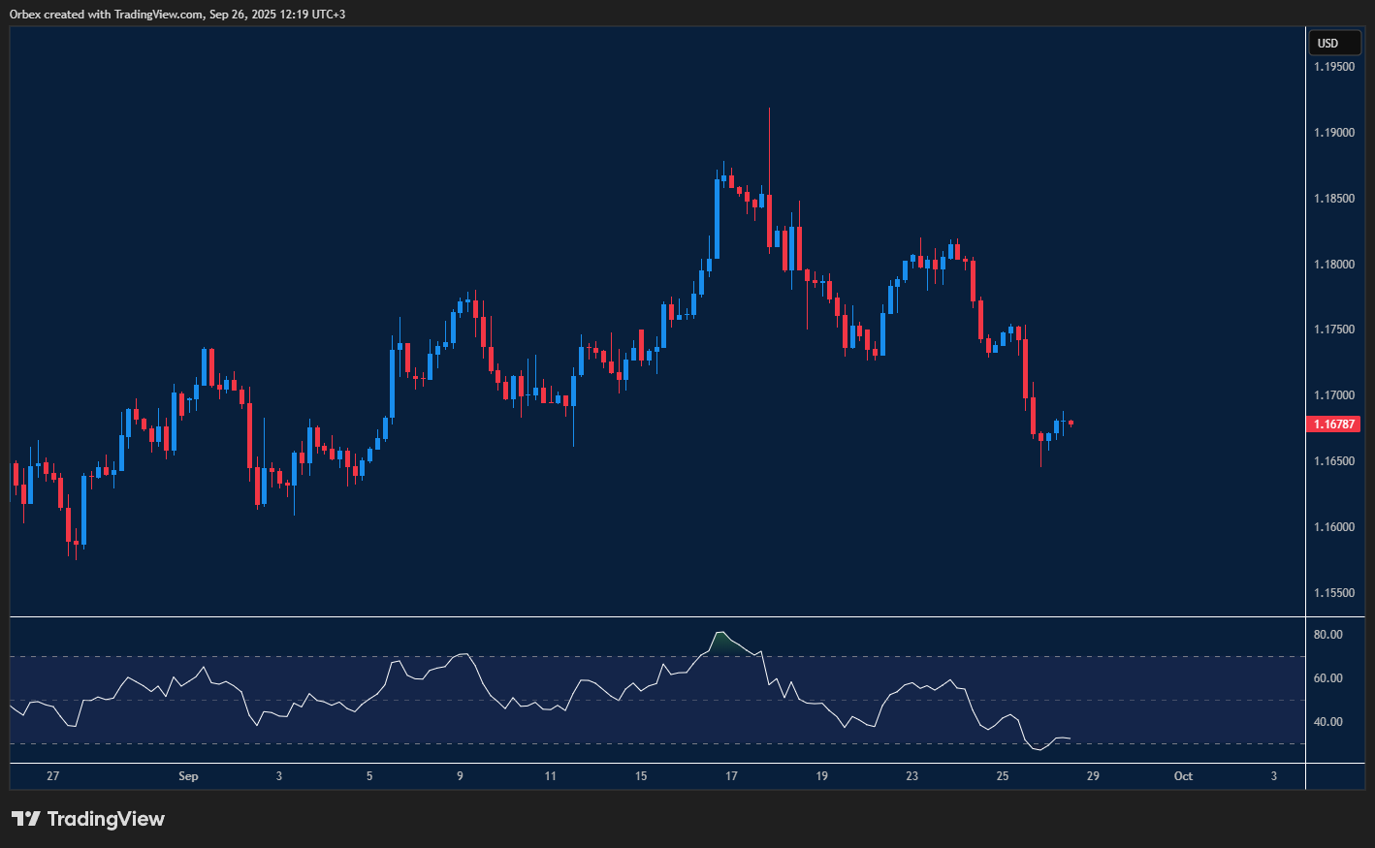Click the 1.16000 price axis label
The image size is (1375, 848).
point(1334,527)
